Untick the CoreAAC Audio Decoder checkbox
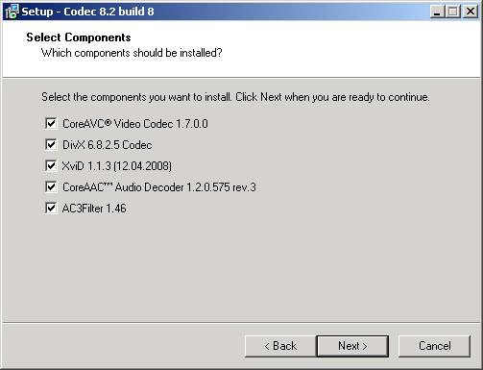 click(x=51, y=186)
